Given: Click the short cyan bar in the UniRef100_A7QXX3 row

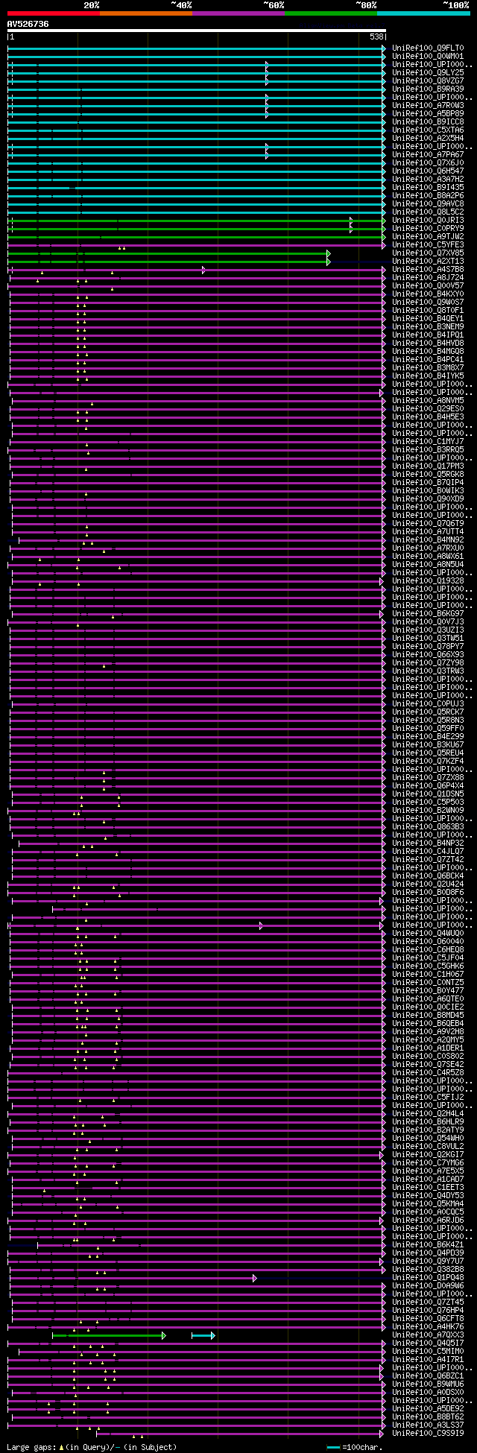Looking at the screenshot, I should 203,1335.
